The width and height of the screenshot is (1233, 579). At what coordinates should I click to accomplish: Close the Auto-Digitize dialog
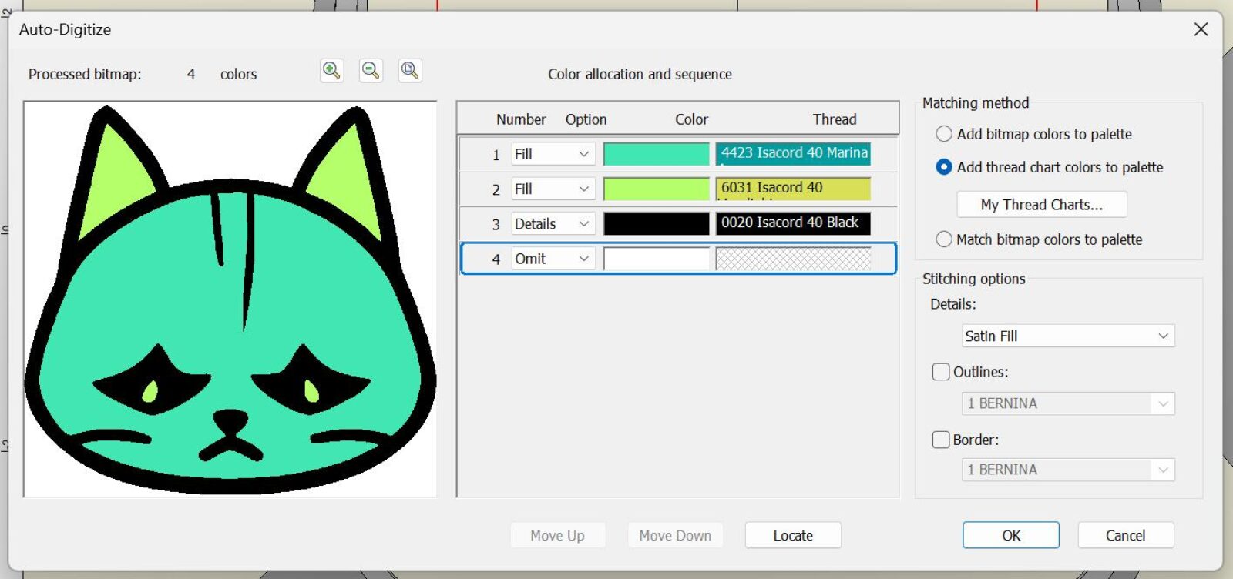(x=1201, y=29)
